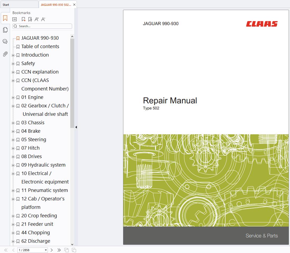
Task: Expand the 01 Engine bookmark
Action: tap(13, 98)
